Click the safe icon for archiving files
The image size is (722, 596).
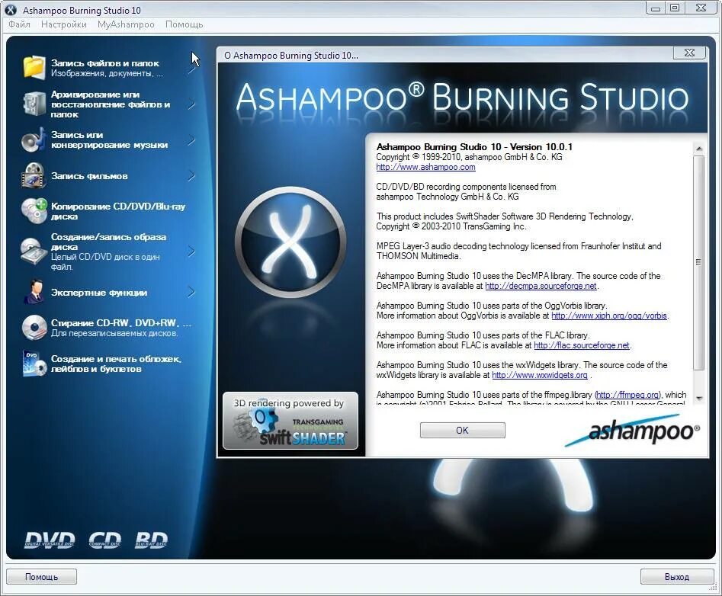(x=34, y=104)
